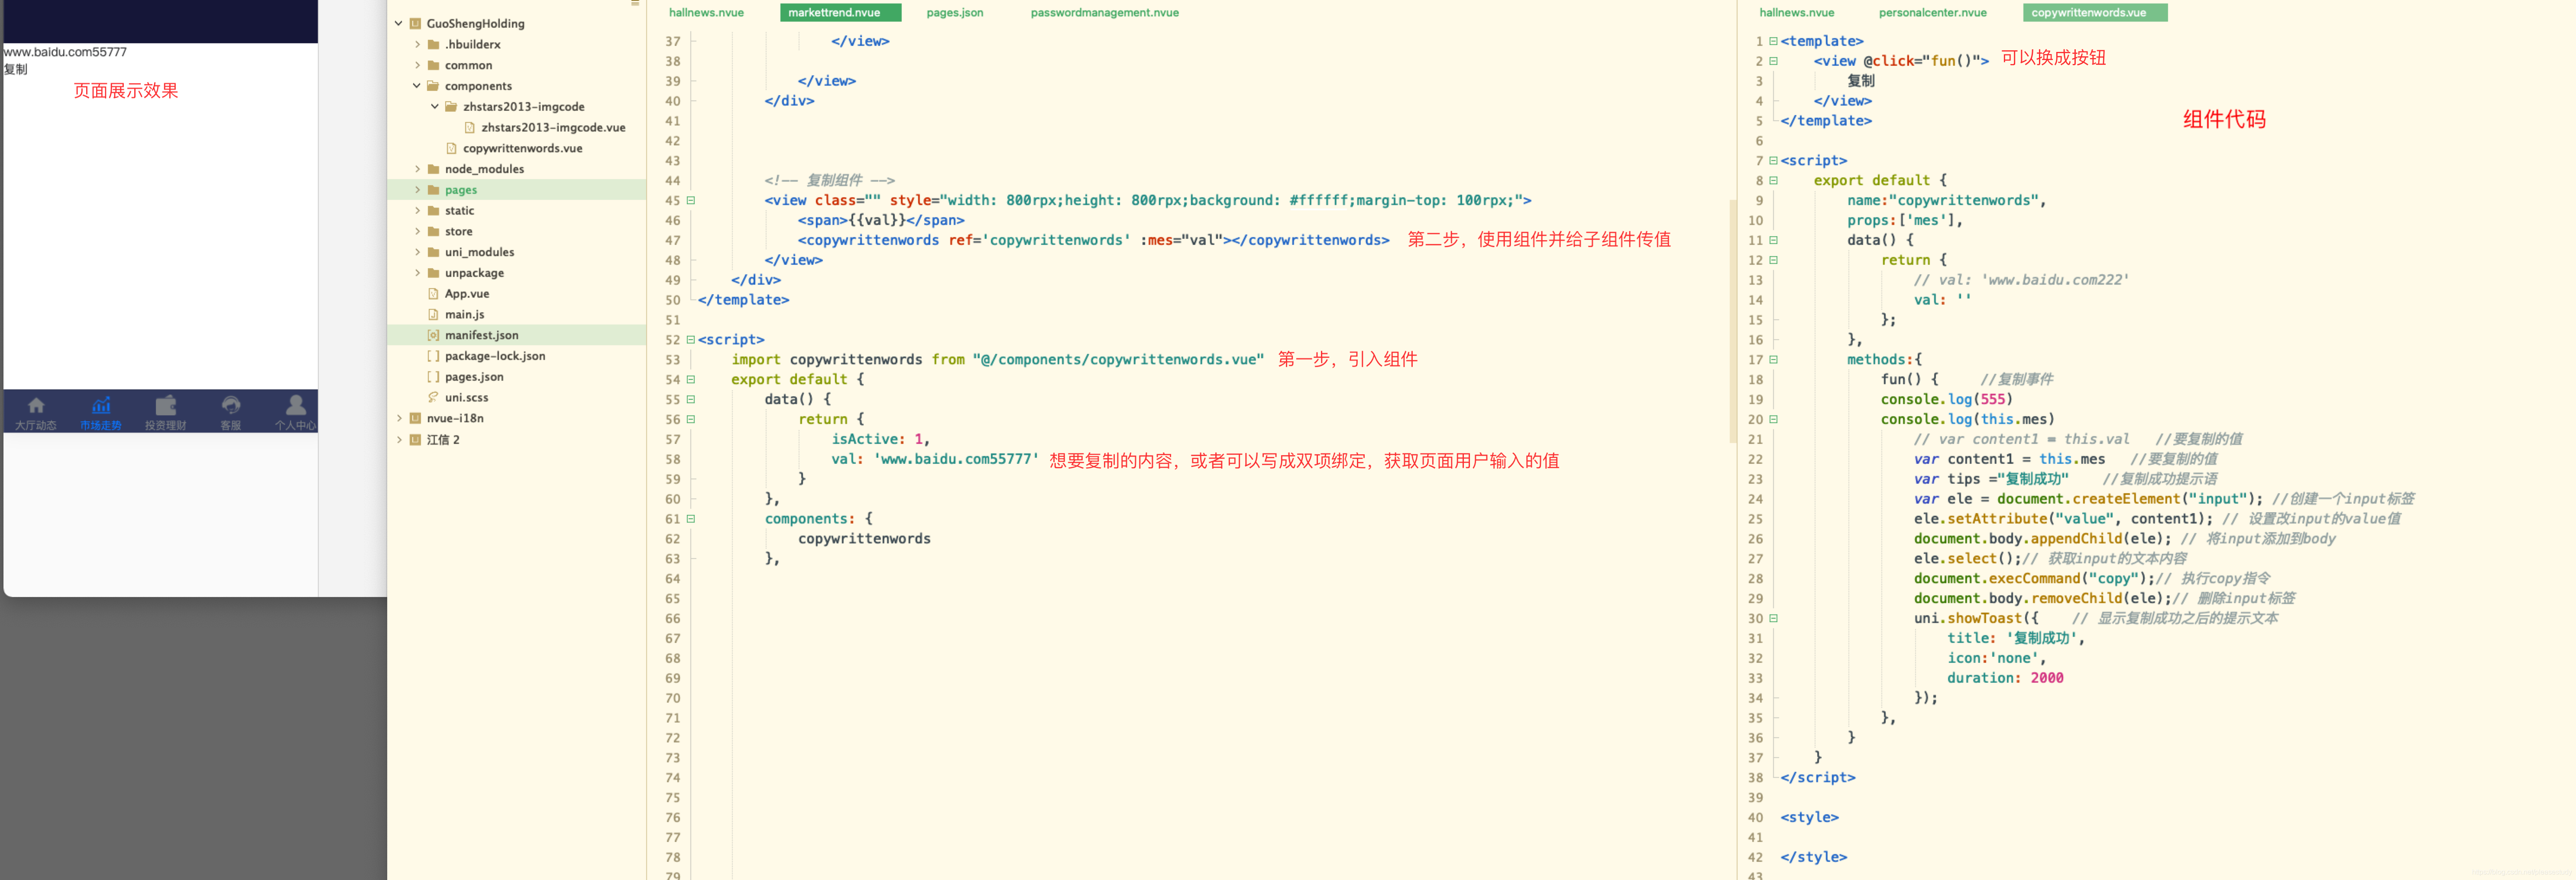Image resolution: width=2576 pixels, height=880 pixels.
Task: Click name:"copywrittenwords" line in right editor
Action: click(x=1946, y=201)
